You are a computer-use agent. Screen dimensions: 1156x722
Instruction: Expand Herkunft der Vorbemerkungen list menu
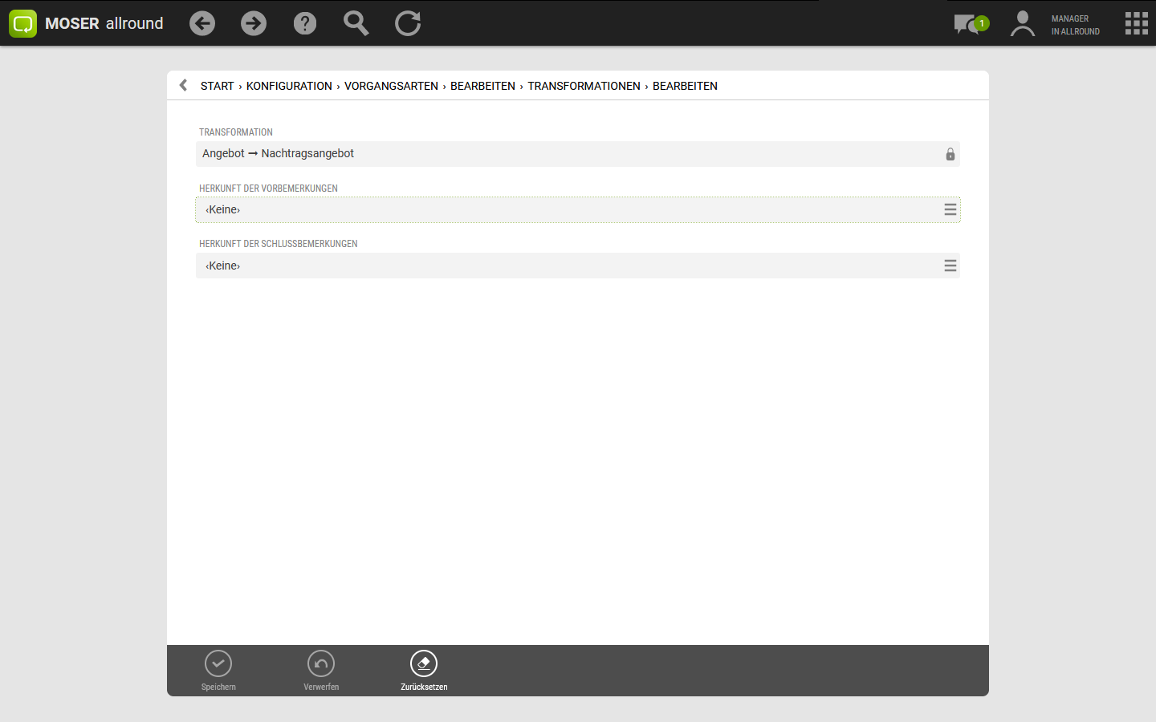tap(950, 209)
